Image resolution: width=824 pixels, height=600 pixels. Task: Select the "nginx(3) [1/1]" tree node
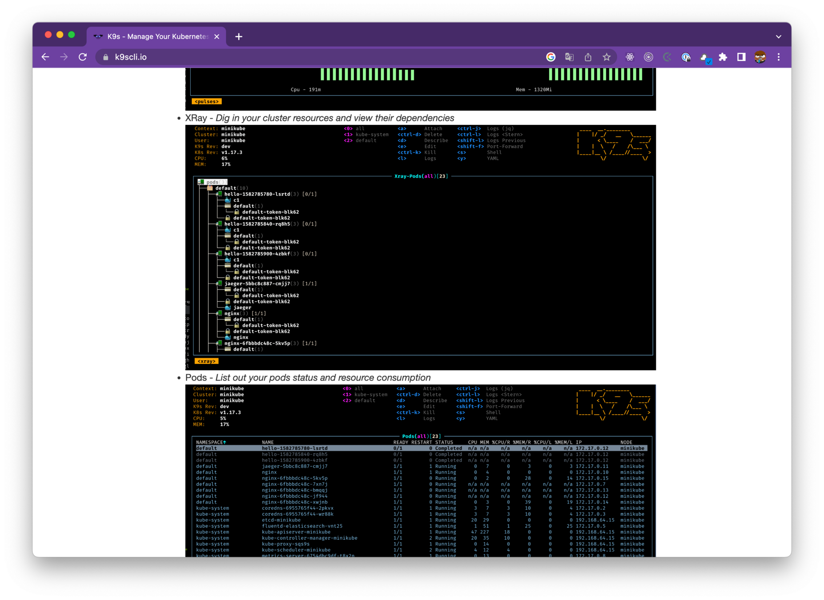pos(241,313)
